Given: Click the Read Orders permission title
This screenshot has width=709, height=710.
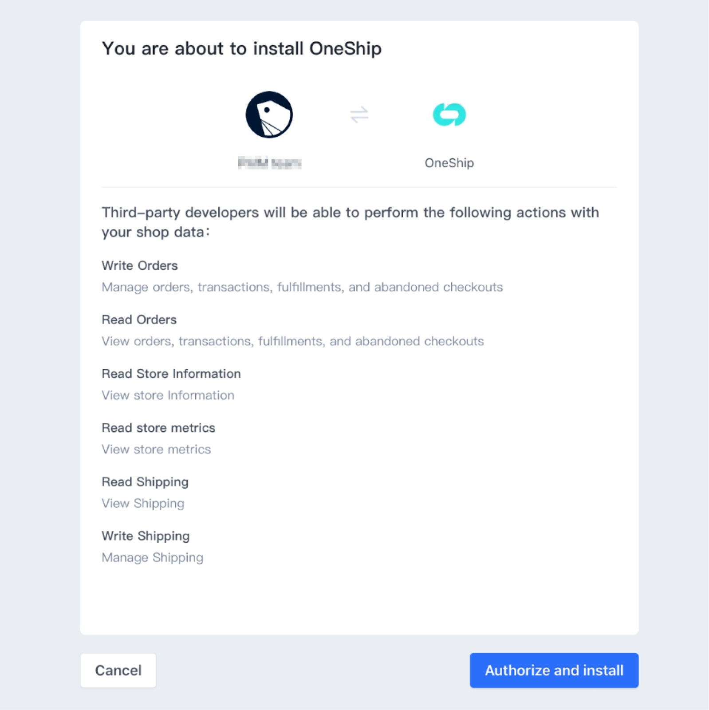Looking at the screenshot, I should 139,319.
